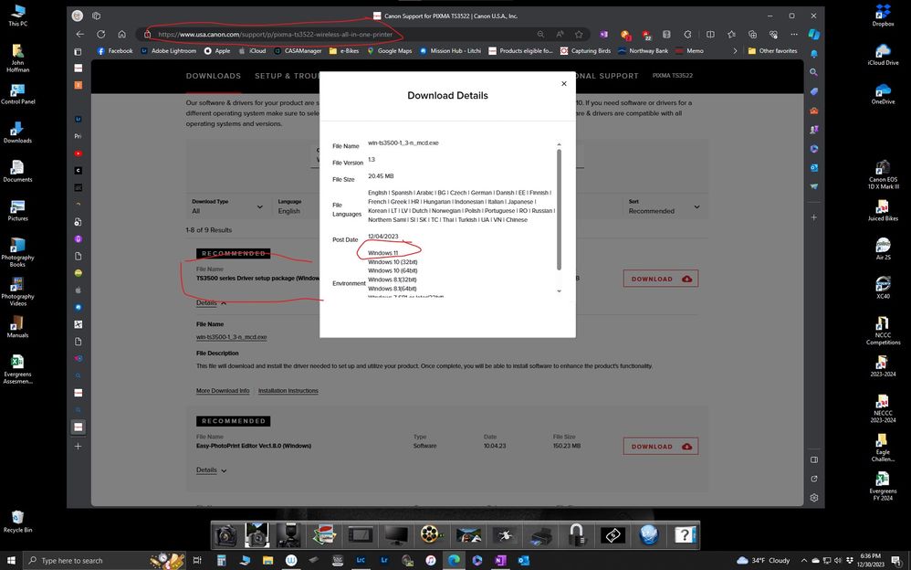This screenshot has width=911, height=570.
Task: Collapse Details for TS3500 driver package
Action: (211, 302)
